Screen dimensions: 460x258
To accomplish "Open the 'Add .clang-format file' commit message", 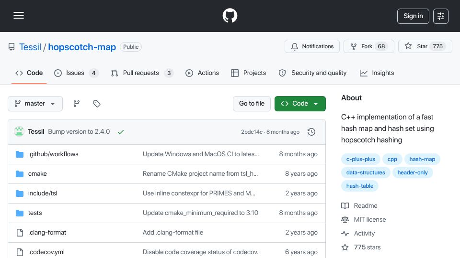I will tap(173, 233).
